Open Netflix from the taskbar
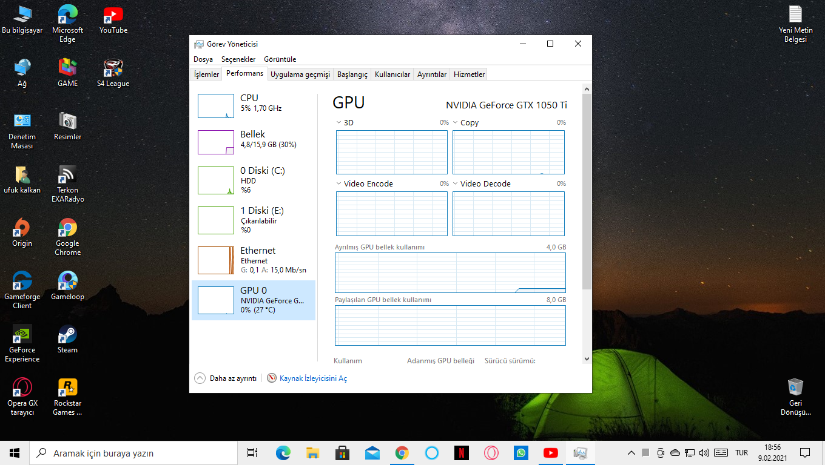This screenshot has width=825, height=465. click(x=462, y=453)
